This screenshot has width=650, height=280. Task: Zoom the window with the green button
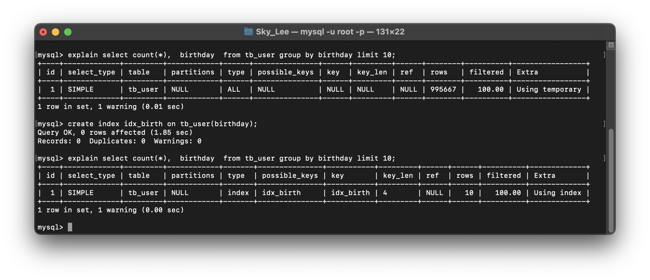click(68, 32)
